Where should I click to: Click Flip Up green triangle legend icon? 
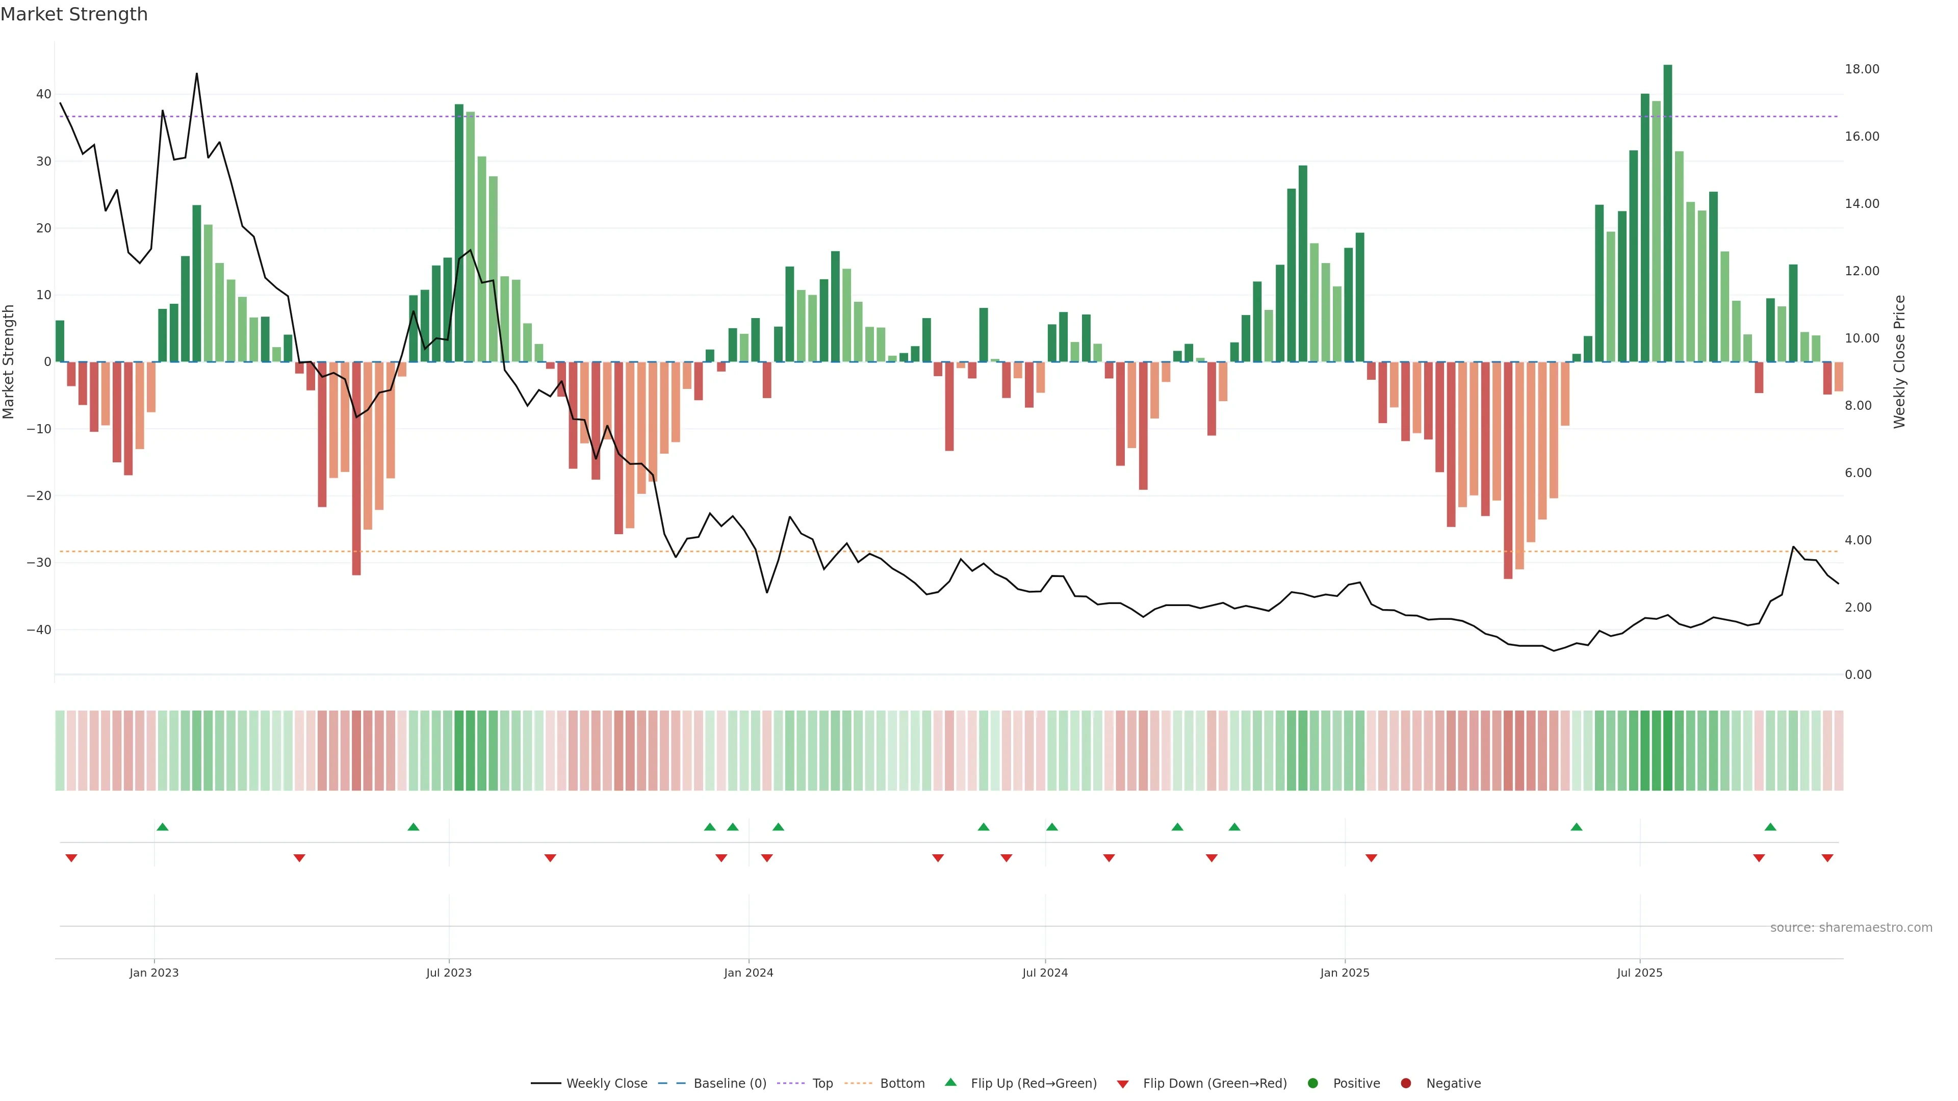[950, 1082]
